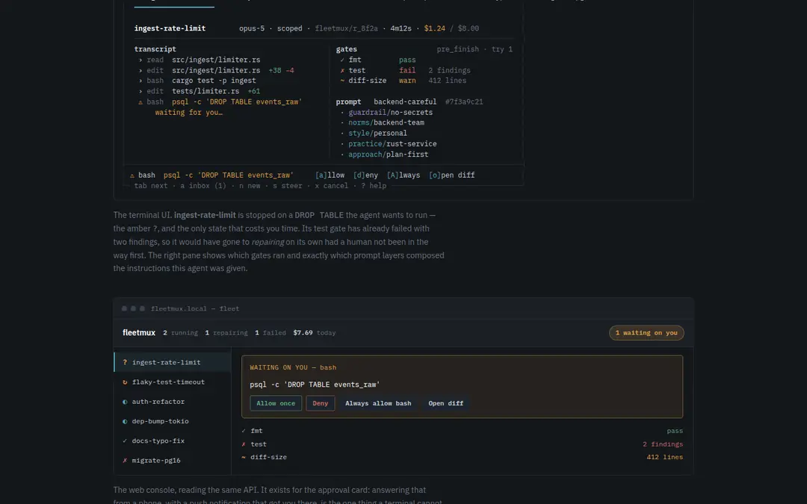Open diff from the web console approval card
This screenshot has width=807, height=504.
point(445,403)
